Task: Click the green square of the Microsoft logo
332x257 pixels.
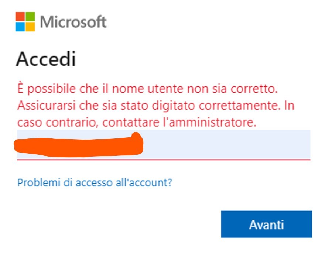Action: [30, 17]
